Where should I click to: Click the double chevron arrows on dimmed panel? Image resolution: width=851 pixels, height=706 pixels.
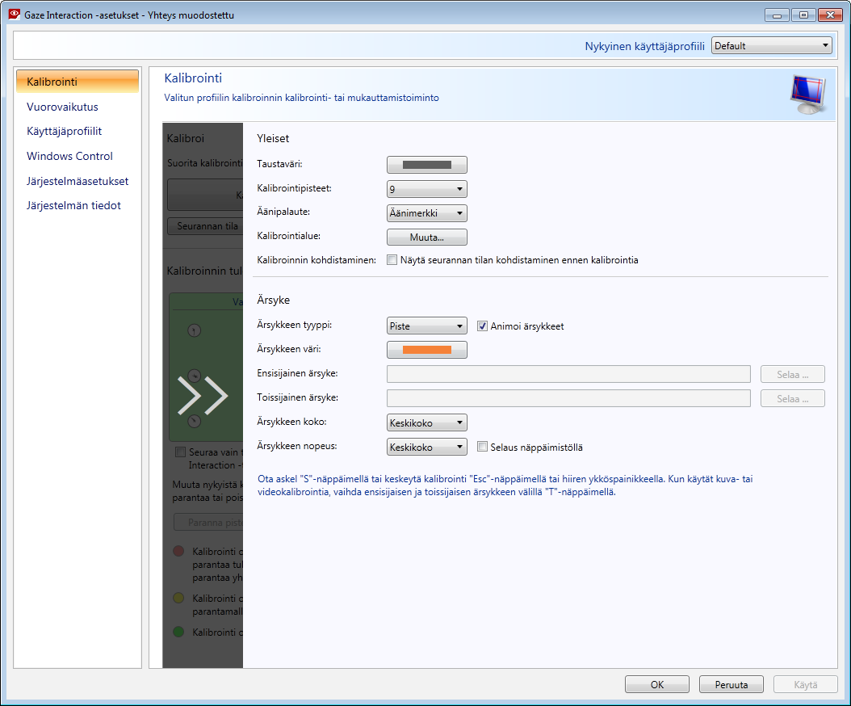tap(203, 395)
